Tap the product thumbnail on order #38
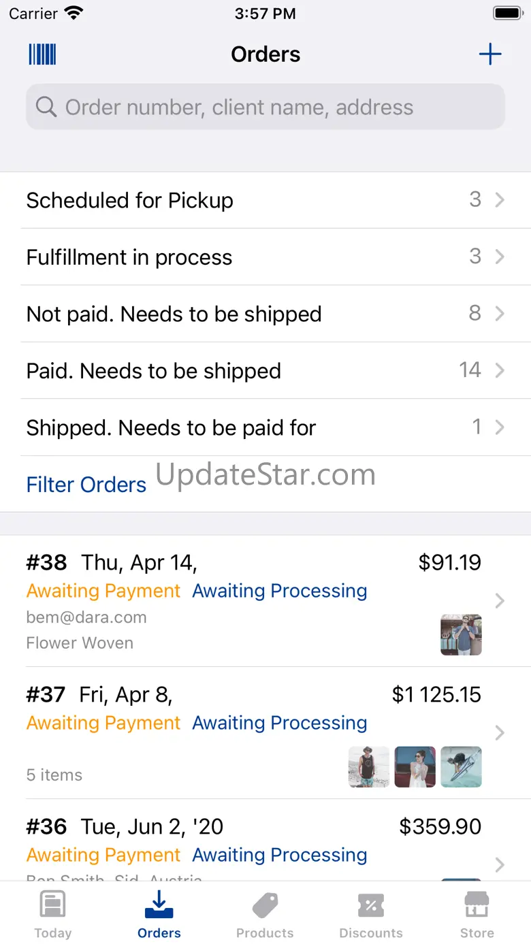Image resolution: width=531 pixels, height=944 pixels. click(461, 635)
